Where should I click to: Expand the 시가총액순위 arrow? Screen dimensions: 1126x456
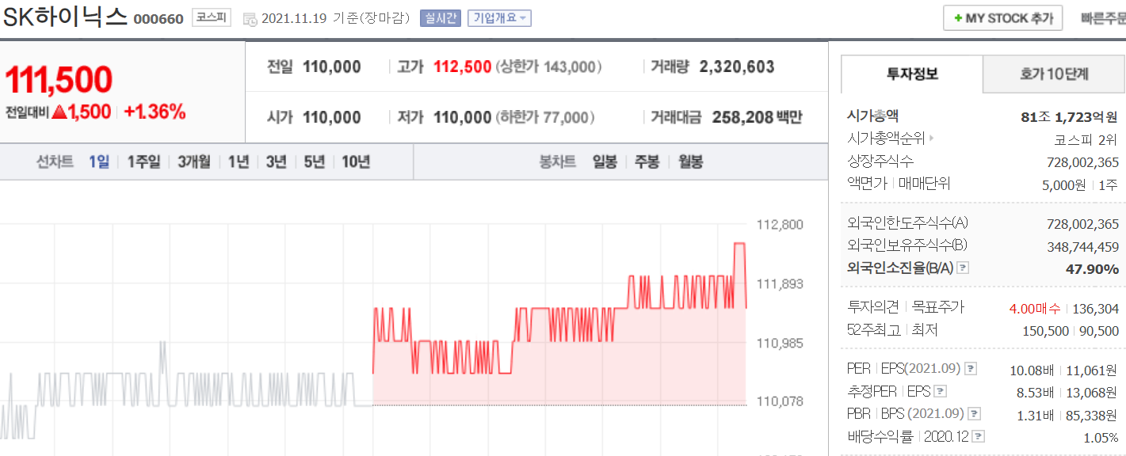931,139
